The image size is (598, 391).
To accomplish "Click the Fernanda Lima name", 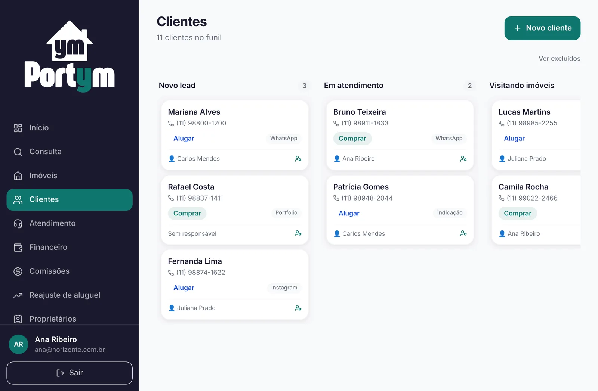I will click(195, 261).
